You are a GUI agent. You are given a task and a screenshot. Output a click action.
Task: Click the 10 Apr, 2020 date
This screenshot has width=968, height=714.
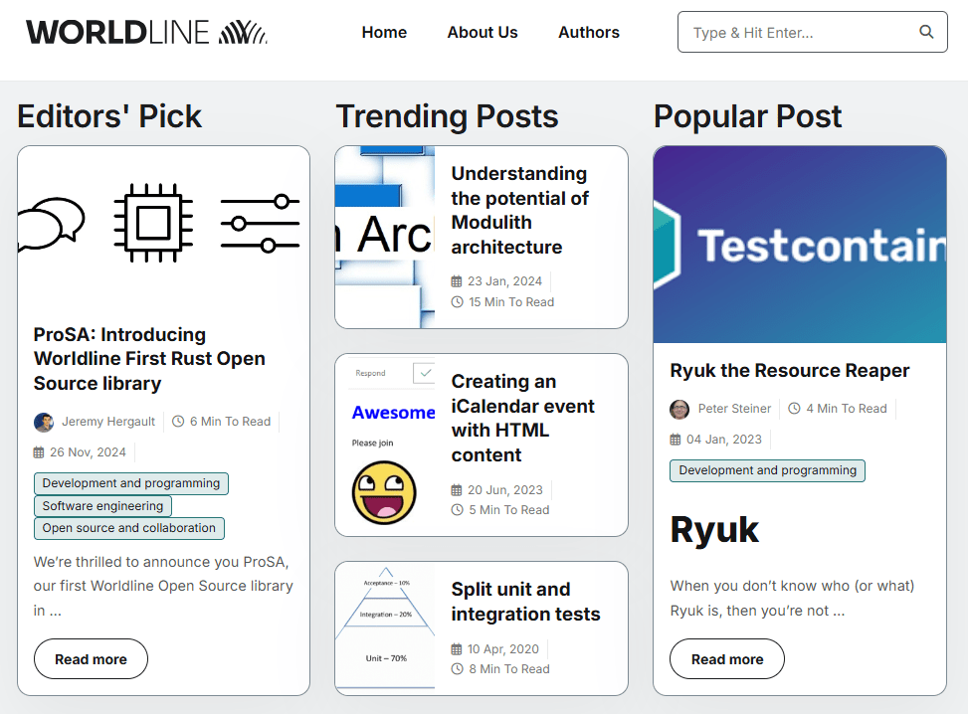point(503,649)
